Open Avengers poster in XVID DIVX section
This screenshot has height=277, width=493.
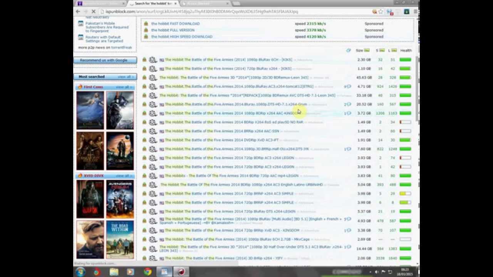coord(120,199)
